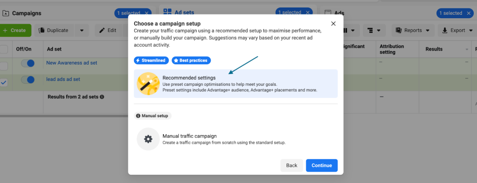
Task: Choose the Recommended settings option
Action: pyautogui.click(x=236, y=84)
